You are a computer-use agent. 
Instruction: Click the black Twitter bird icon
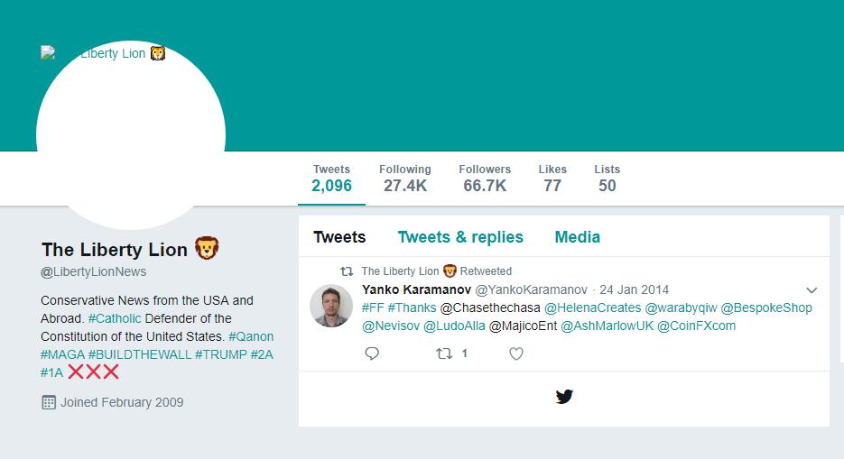coord(564,397)
